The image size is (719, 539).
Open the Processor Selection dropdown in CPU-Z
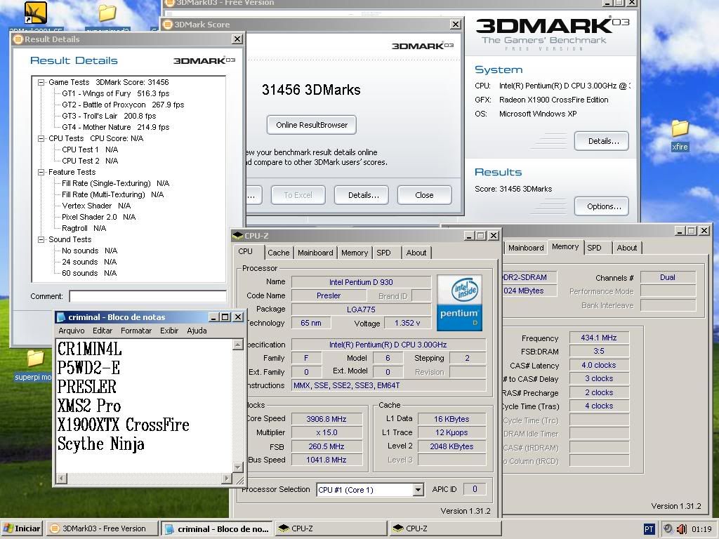click(x=418, y=490)
